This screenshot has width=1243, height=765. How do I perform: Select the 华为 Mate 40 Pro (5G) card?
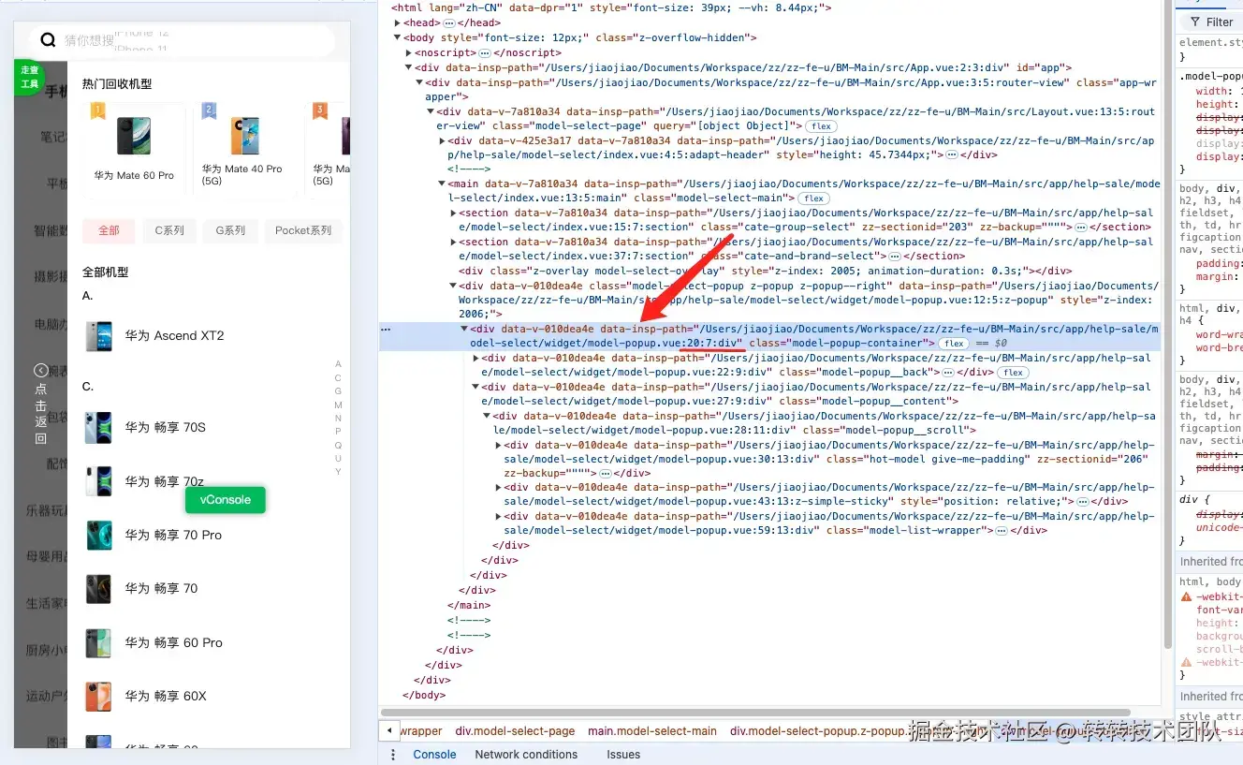245,148
